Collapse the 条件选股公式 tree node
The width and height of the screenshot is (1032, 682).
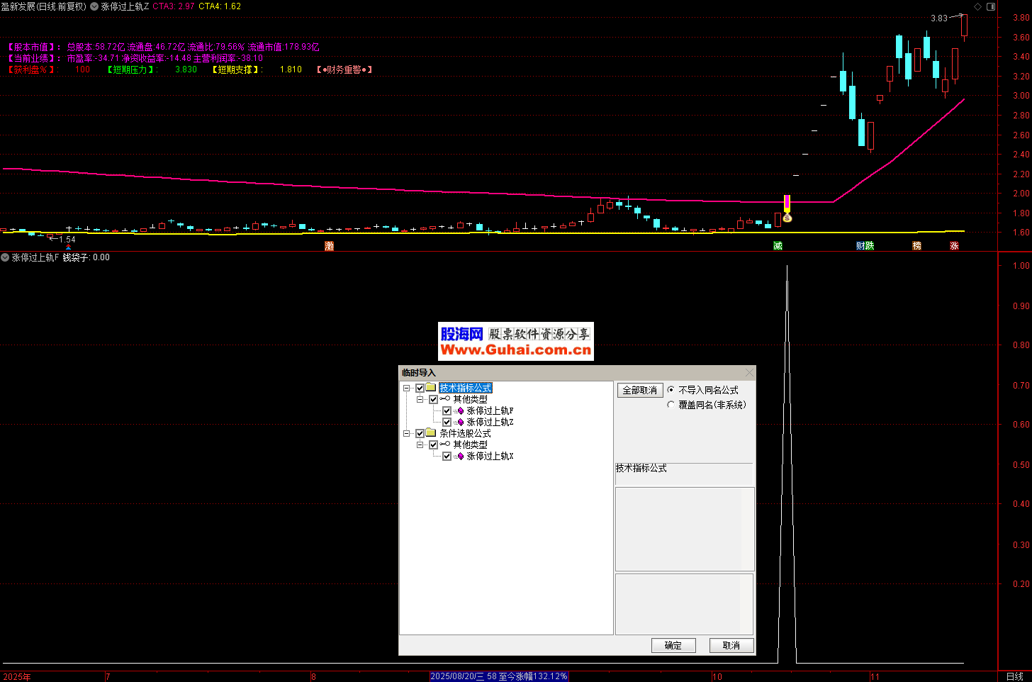[x=407, y=434]
